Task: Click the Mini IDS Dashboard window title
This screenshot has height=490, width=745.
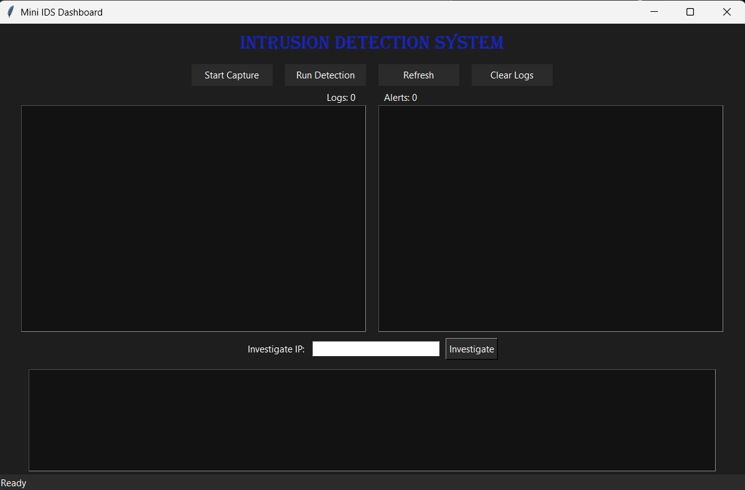Action: pos(62,12)
